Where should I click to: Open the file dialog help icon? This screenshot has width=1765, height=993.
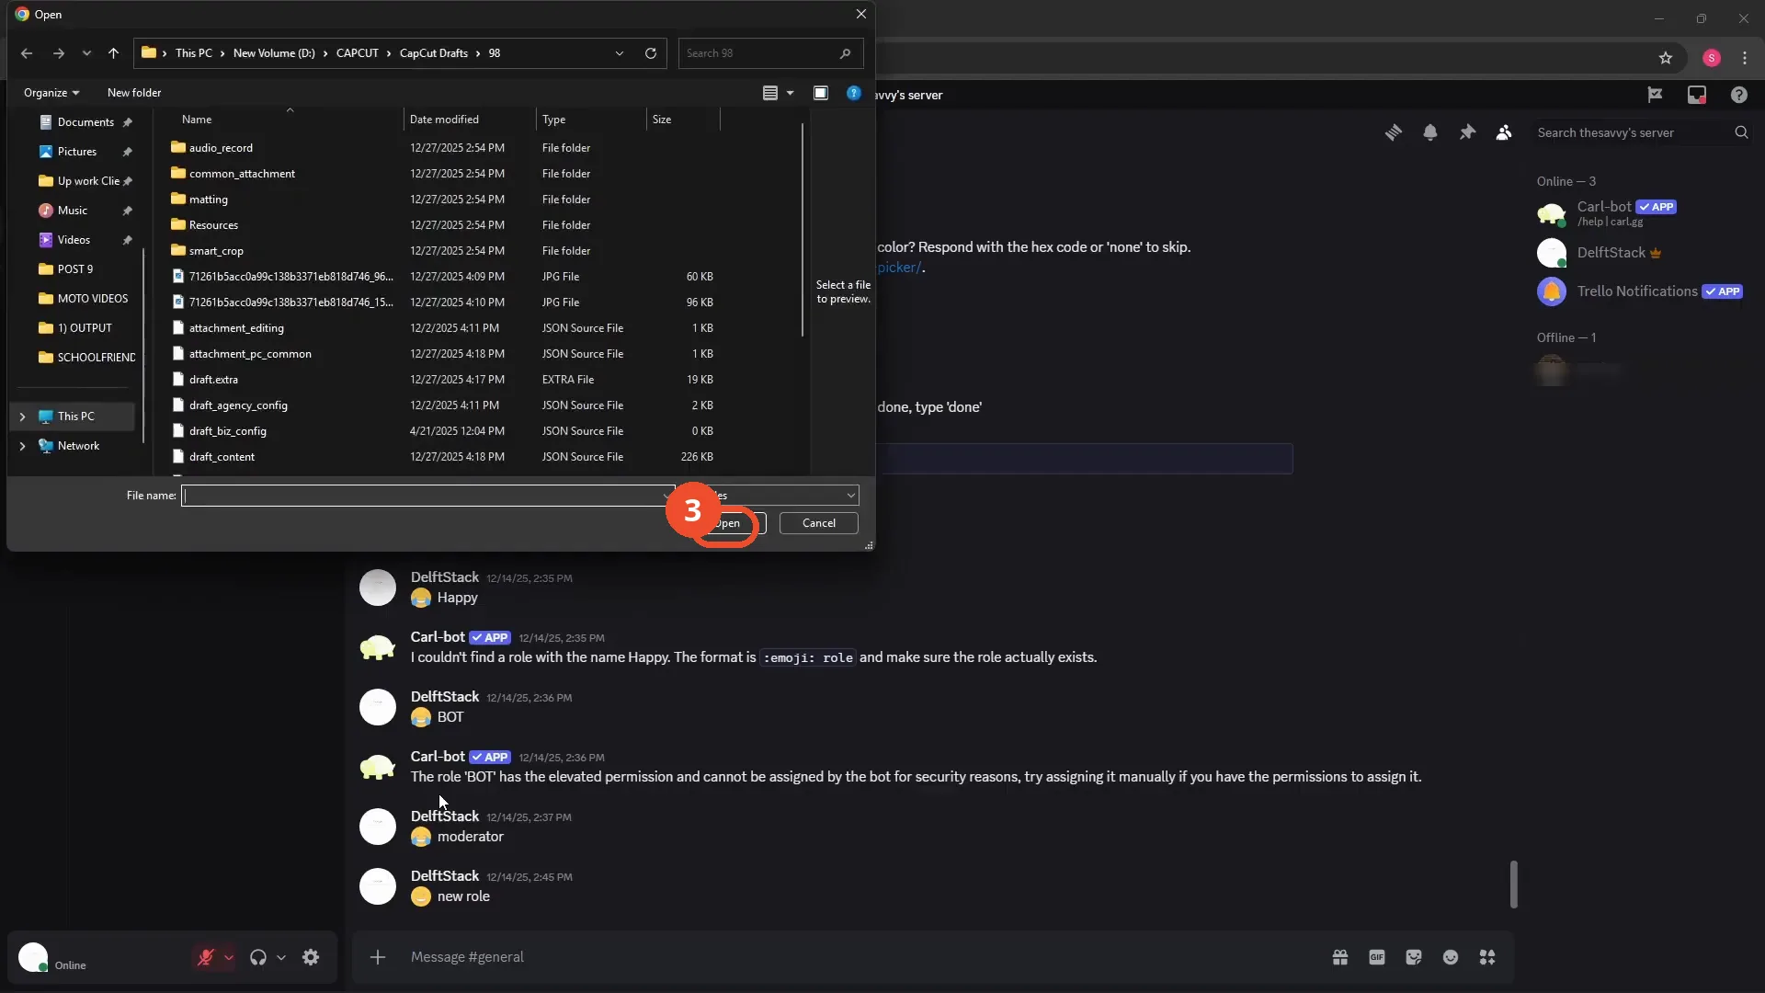[x=854, y=93]
